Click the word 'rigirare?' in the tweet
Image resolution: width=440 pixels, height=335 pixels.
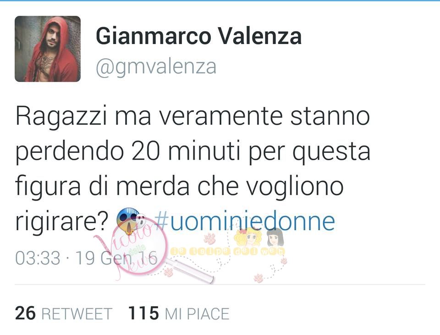click(x=62, y=221)
